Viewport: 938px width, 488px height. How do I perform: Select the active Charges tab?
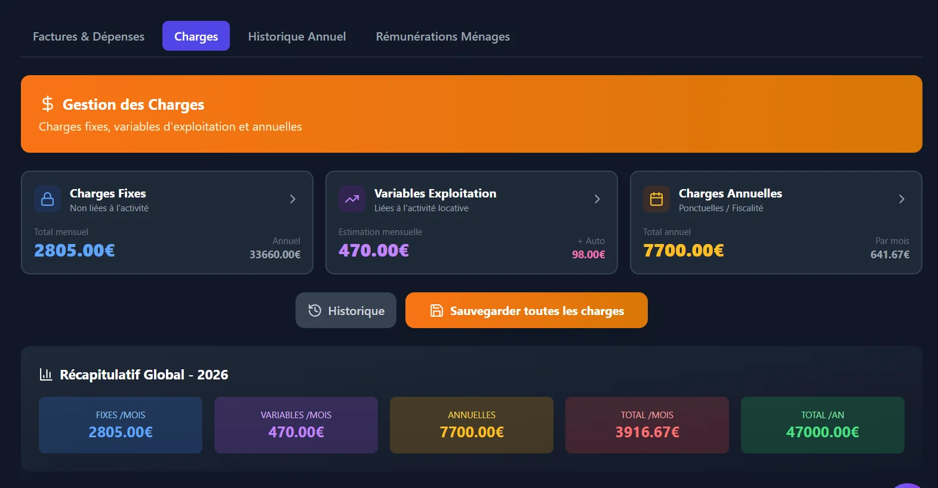coord(196,36)
